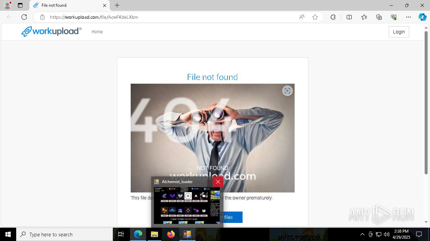Open the Extensions puzzle icon
The image size is (430, 241).
[x=333, y=17]
